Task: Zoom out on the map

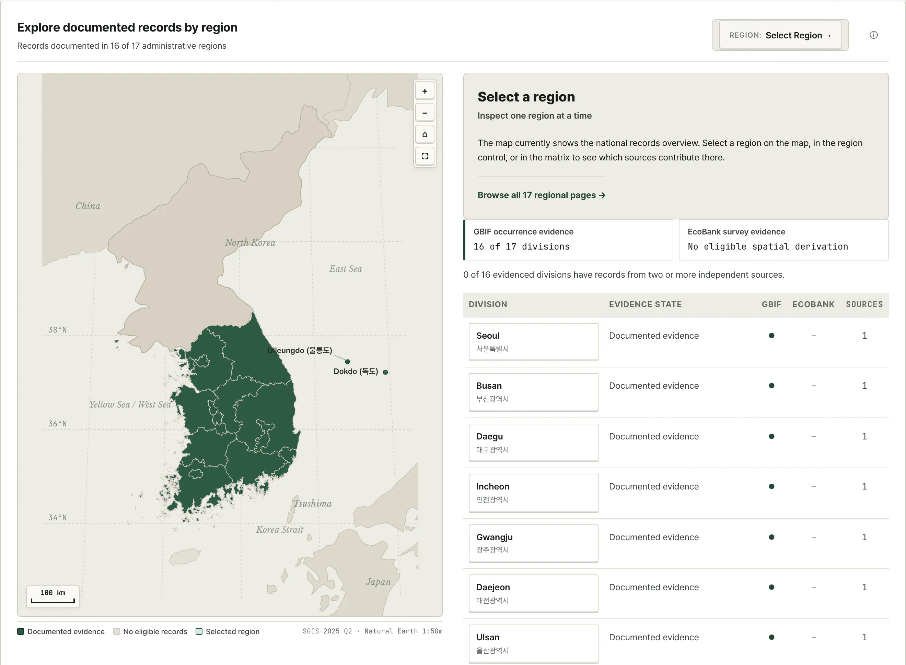Action: click(425, 113)
